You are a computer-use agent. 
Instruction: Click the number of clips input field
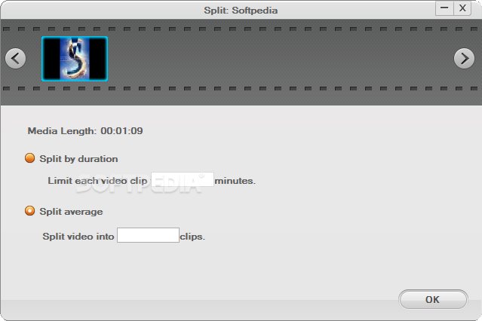148,235
